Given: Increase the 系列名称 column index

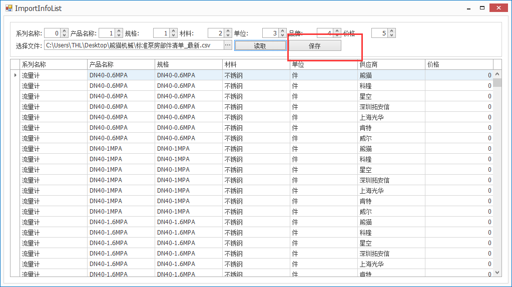Looking at the screenshot, I should tap(65, 31).
